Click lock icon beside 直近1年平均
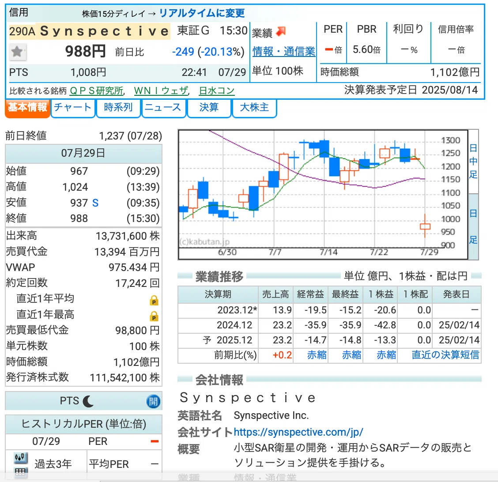 click(x=154, y=300)
